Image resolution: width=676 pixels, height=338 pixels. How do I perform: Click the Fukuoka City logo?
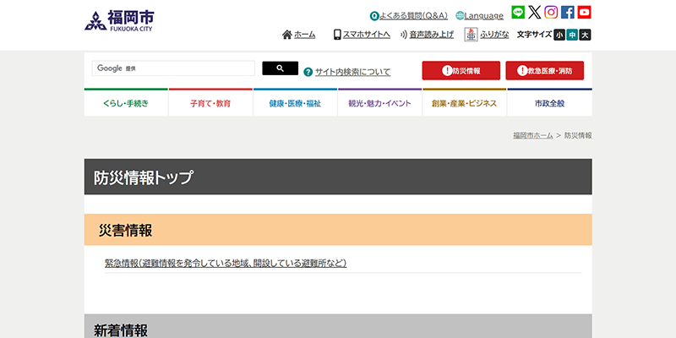(119, 20)
